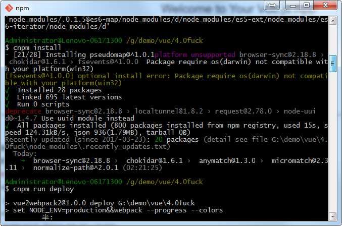342x226 pixels.
Task: Click 'Use uuid module instead' text
Action: coord(88,118)
